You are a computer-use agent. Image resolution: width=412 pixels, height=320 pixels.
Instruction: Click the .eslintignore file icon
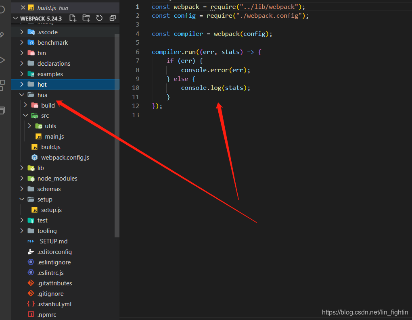click(x=31, y=262)
